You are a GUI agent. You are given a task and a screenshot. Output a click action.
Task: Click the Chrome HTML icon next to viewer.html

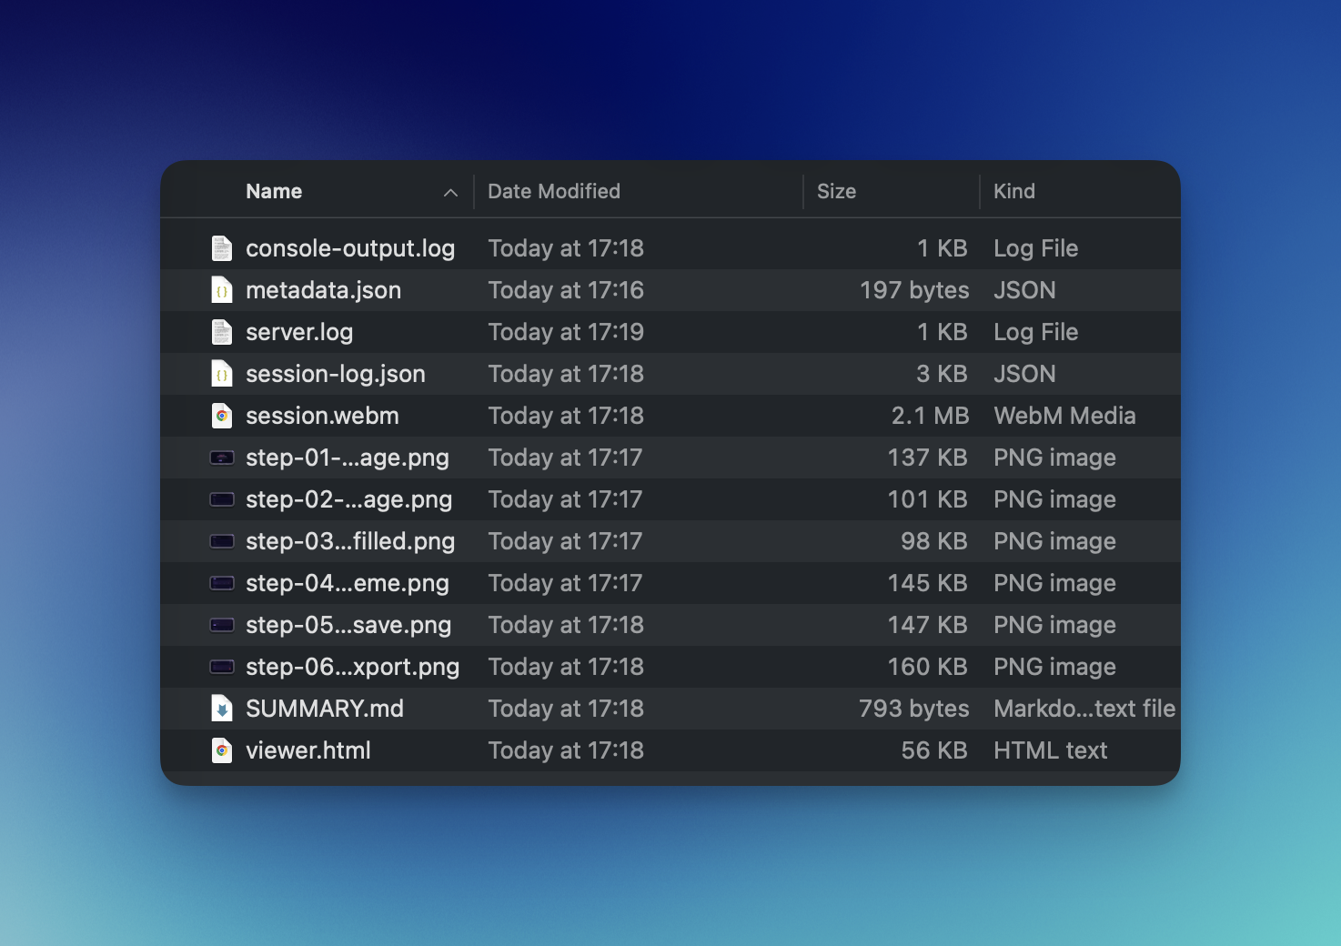(x=222, y=750)
